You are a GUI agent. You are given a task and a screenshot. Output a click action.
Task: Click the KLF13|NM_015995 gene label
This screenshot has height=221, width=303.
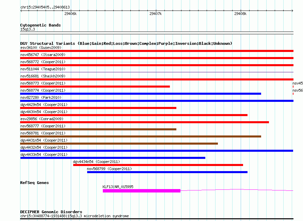118,187
